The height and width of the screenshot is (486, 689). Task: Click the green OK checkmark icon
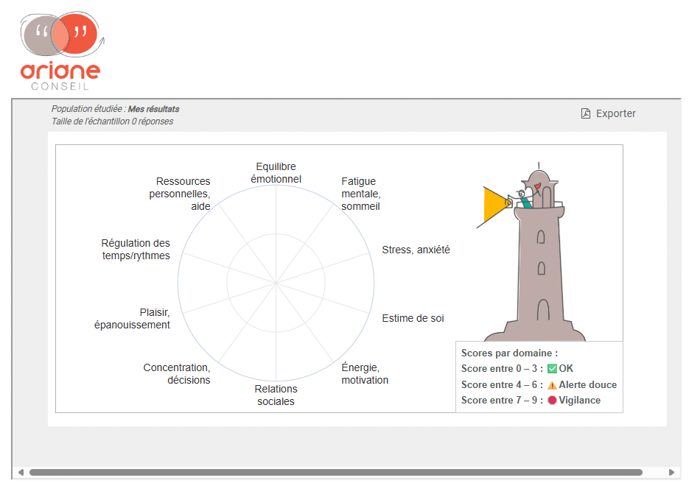pos(552,368)
